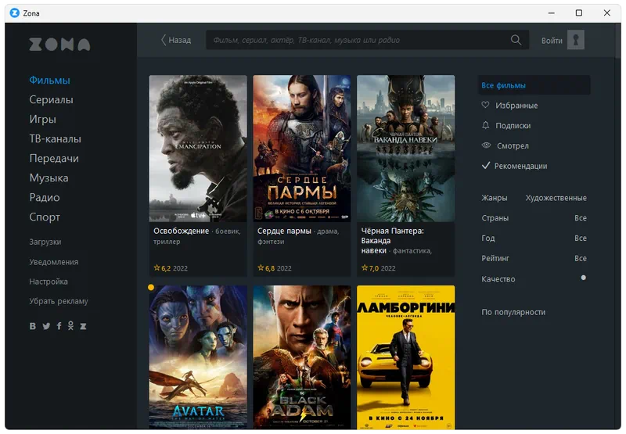This screenshot has width=626, height=434.
Task: Open the Музыка section
Action: [49, 178]
